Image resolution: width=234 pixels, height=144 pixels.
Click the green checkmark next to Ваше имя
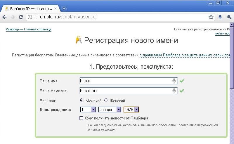[182, 81]
